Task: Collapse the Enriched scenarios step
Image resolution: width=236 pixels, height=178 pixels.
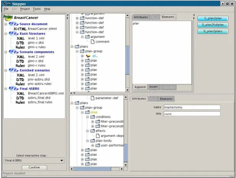Action: (x=6, y=70)
